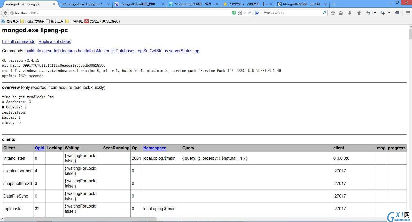Click the clientcursormon client cell
Screen dimensions: 412x222
click(x=18, y=171)
